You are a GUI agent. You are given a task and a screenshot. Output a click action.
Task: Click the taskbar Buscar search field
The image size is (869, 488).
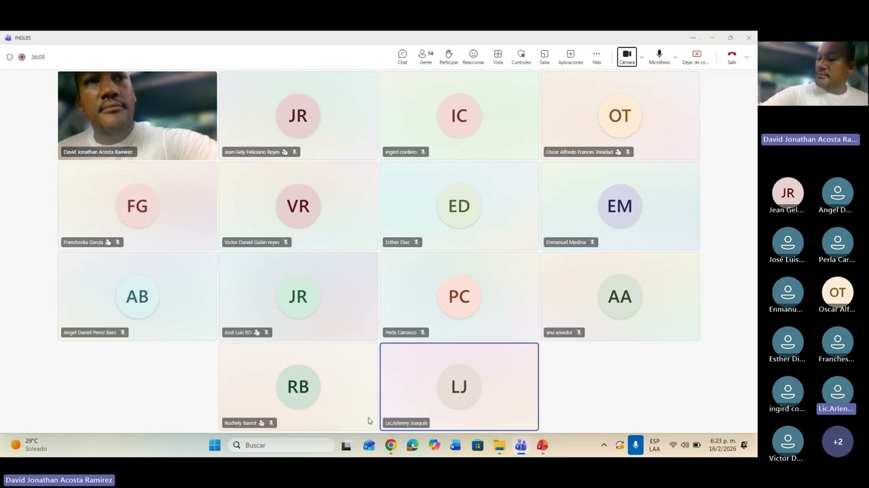282,445
